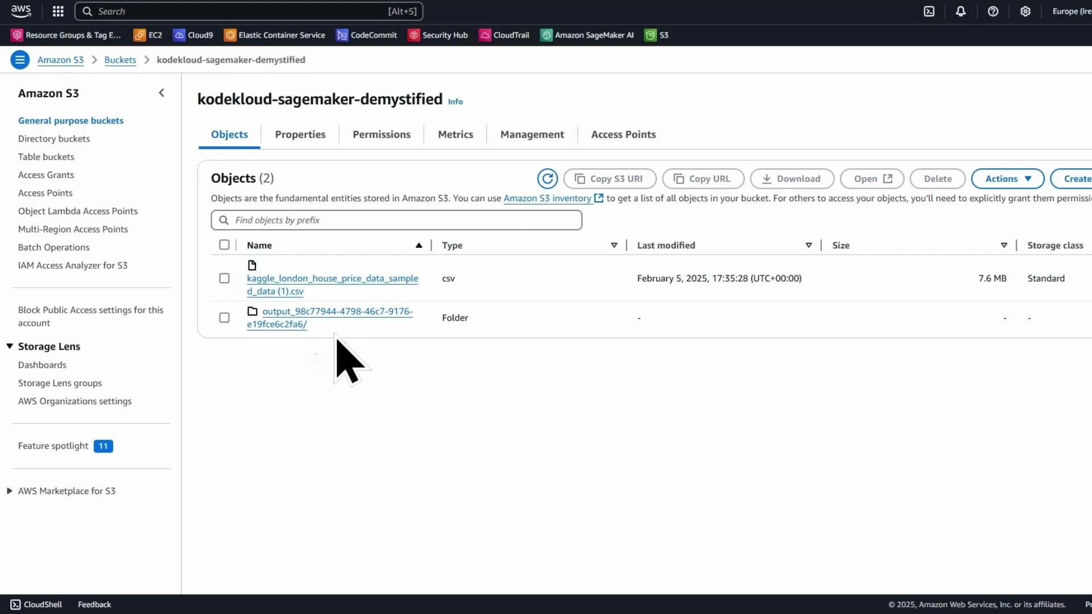
Task: Click the AWS logo home icon
Action: [x=21, y=11]
